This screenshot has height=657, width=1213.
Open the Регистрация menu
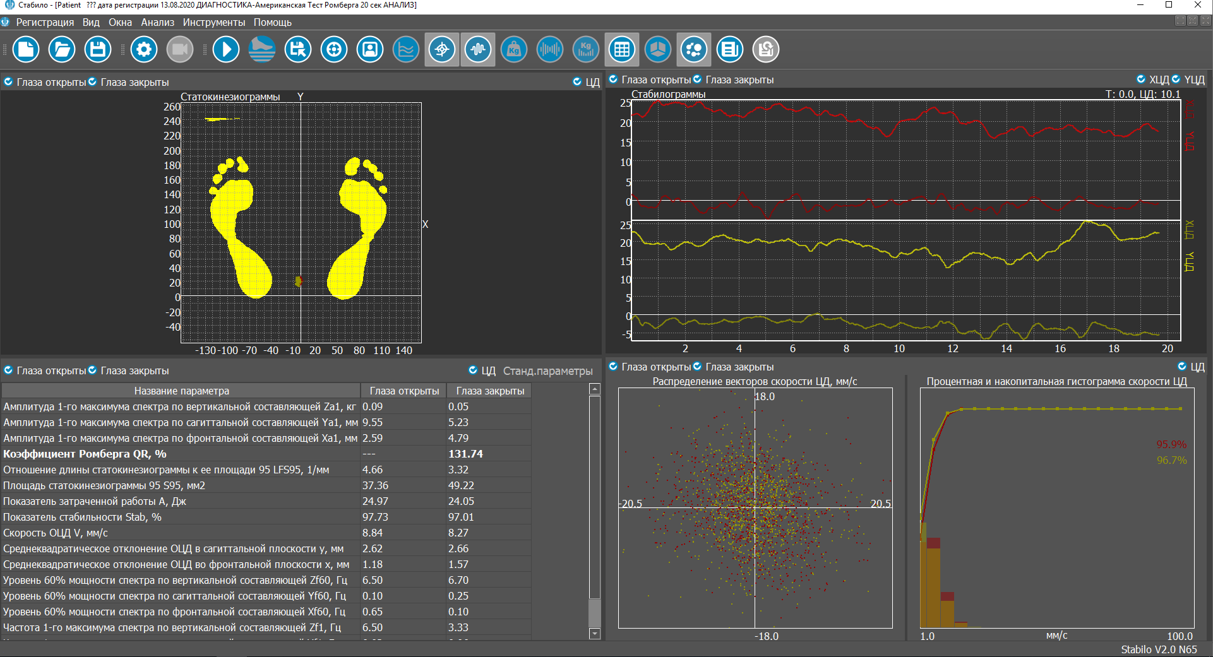tap(45, 22)
